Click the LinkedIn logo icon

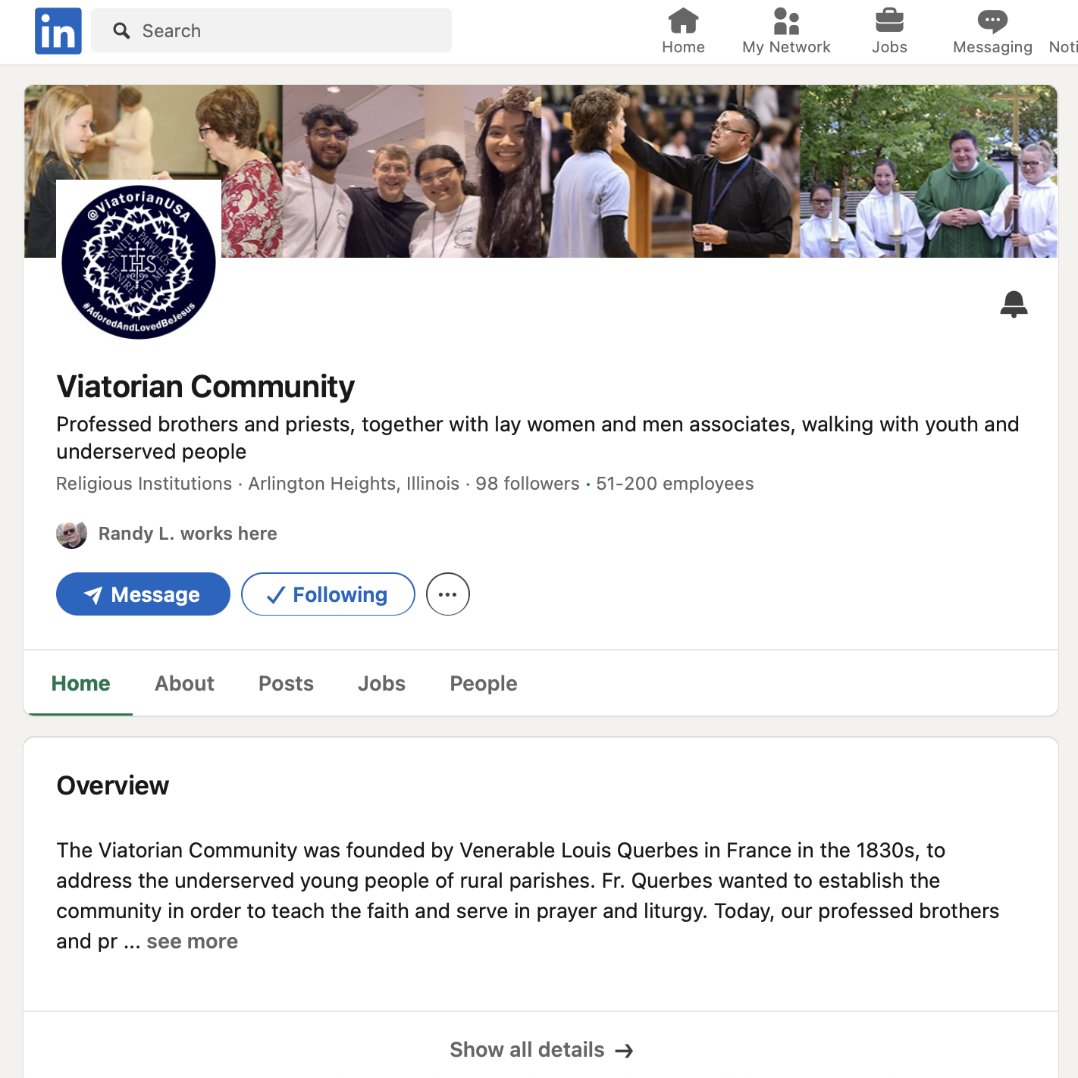[x=58, y=31]
